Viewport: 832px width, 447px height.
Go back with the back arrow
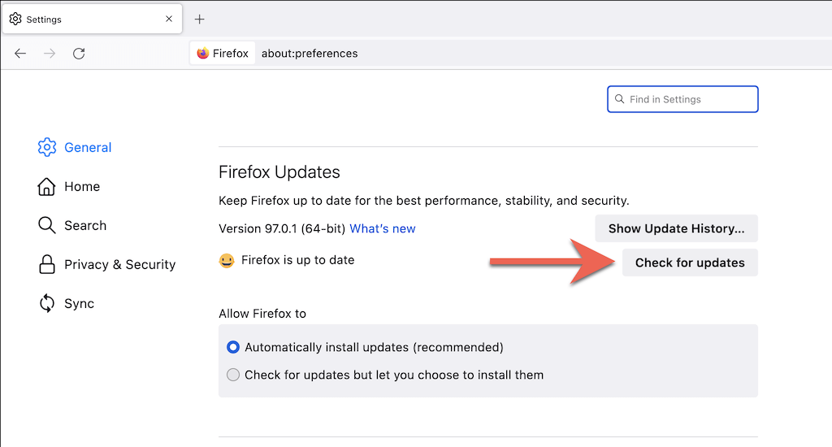[20, 54]
